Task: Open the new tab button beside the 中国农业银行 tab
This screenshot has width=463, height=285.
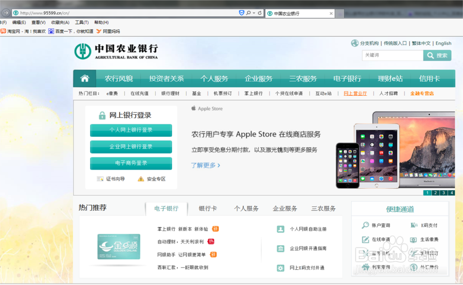Action: [x=339, y=13]
